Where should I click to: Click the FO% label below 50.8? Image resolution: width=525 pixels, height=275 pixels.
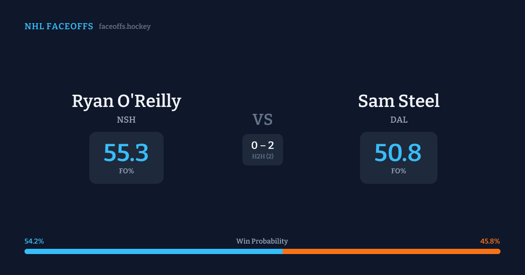point(399,171)
